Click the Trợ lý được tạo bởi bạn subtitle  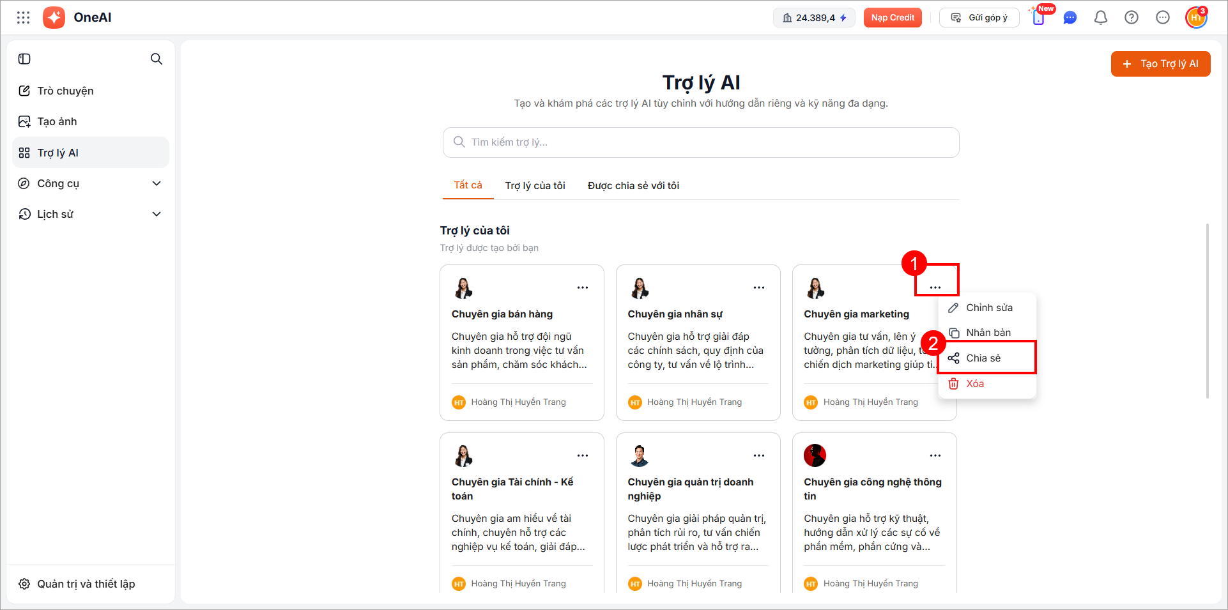(489, 248)
